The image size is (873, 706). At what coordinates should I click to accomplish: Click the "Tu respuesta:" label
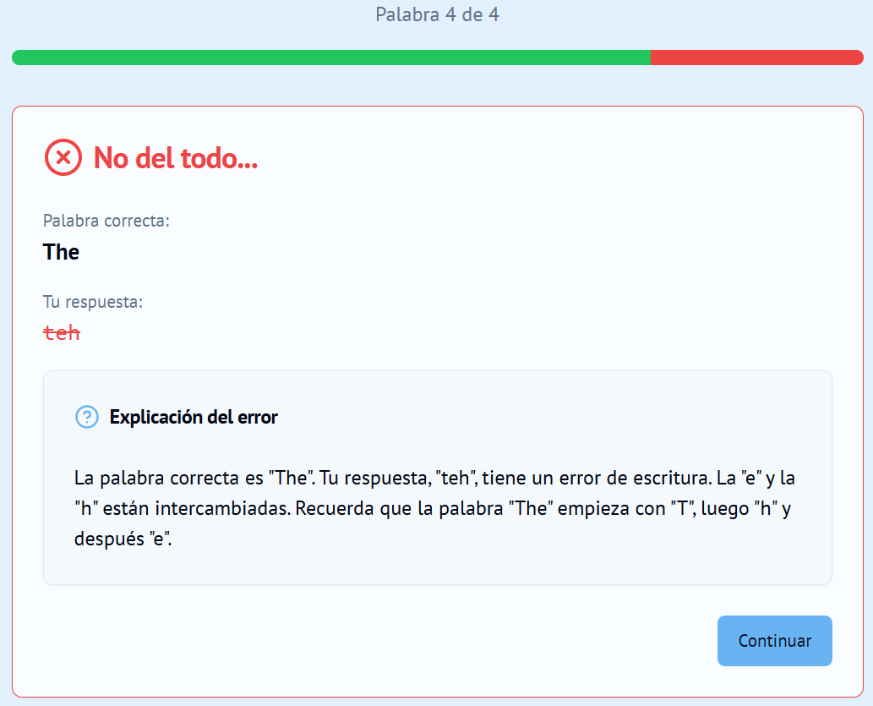92,301
